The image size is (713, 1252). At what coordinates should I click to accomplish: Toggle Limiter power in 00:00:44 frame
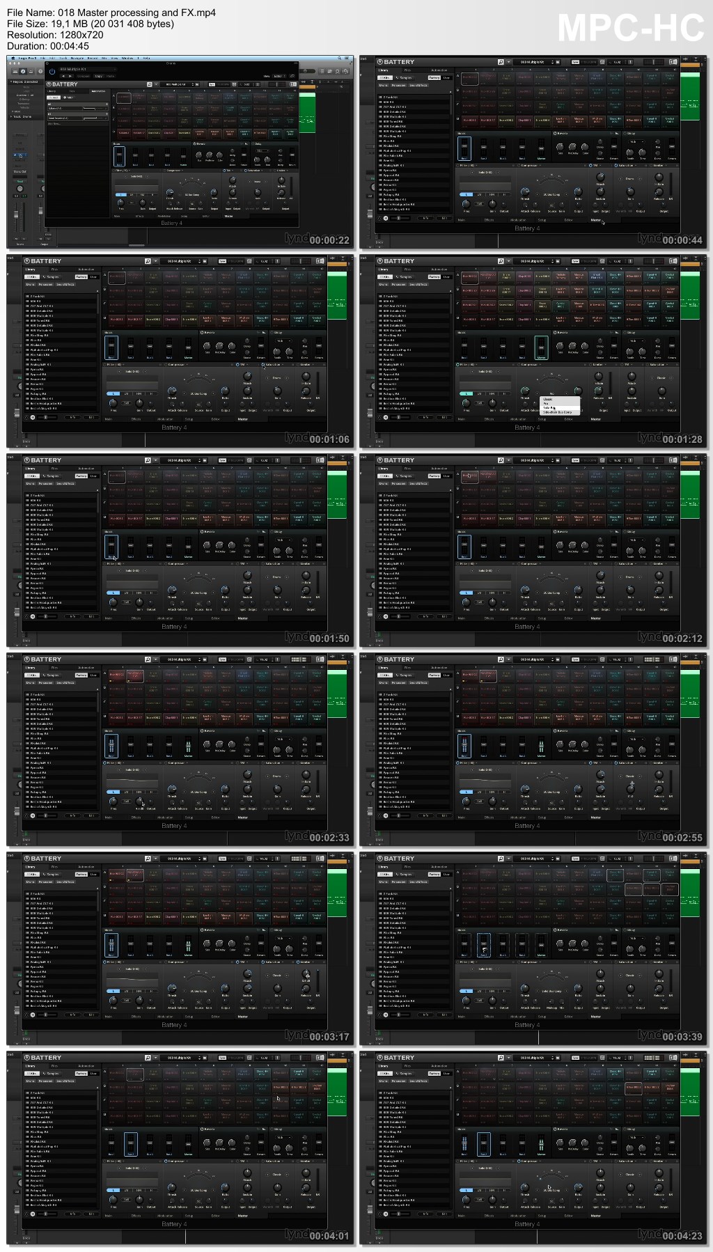click(x=650, y=165)
